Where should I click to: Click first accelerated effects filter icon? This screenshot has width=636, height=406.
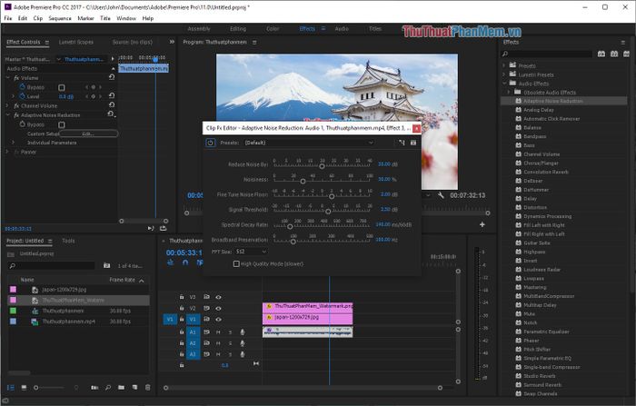(601, 54)
